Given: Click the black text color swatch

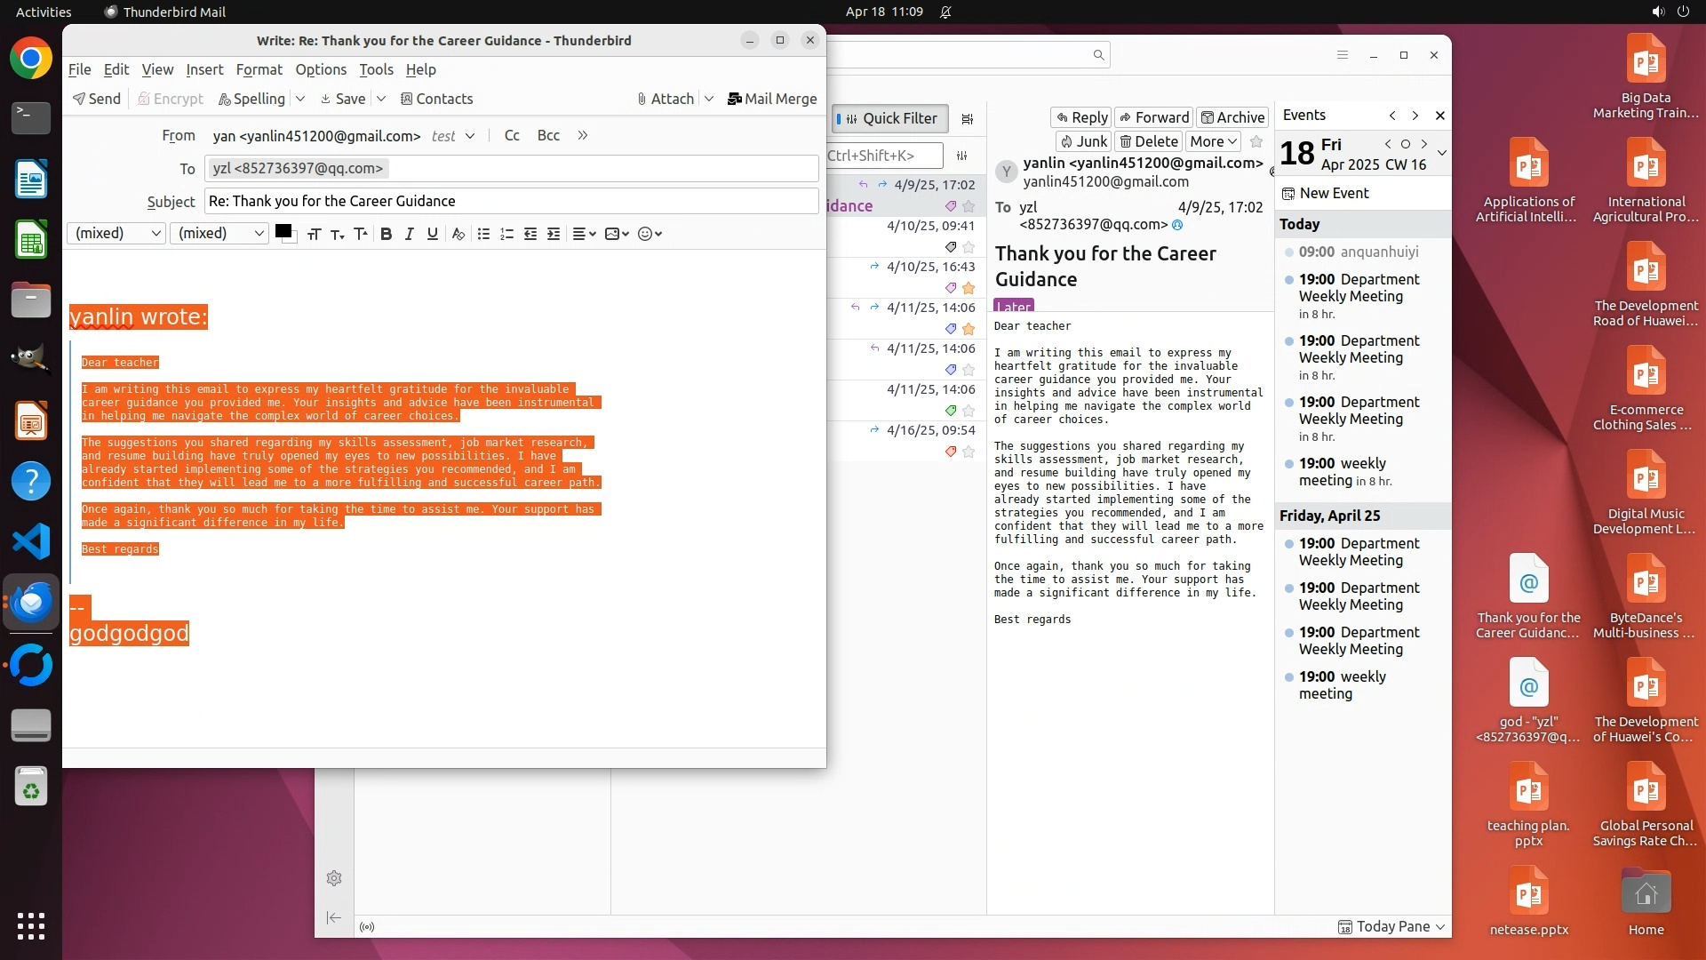Looking at the screenshot, I should (x=283, y=231).
